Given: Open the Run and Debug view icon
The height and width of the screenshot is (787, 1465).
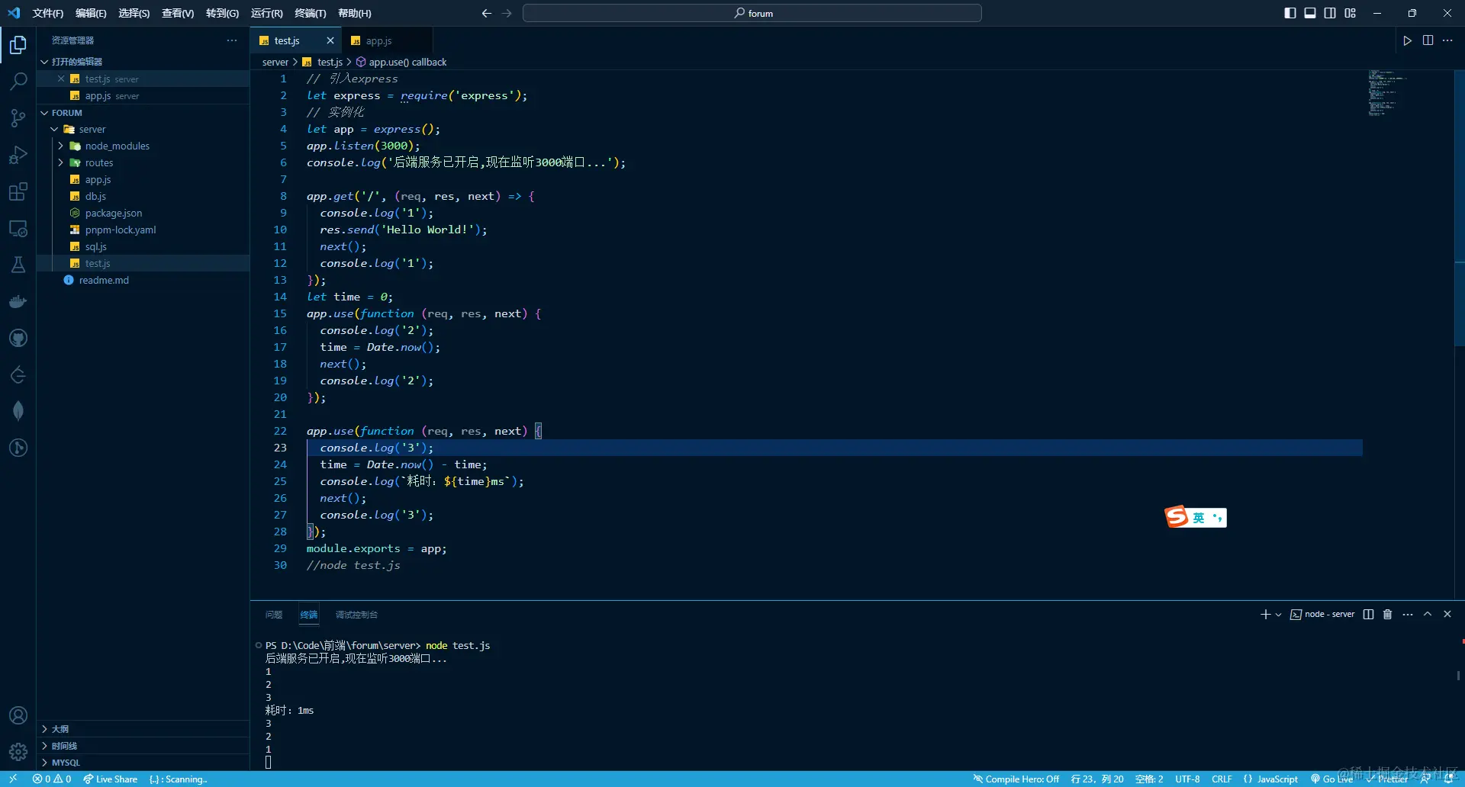Looking at the screenshot, I should pyautogui.click(x=18, y=155).
